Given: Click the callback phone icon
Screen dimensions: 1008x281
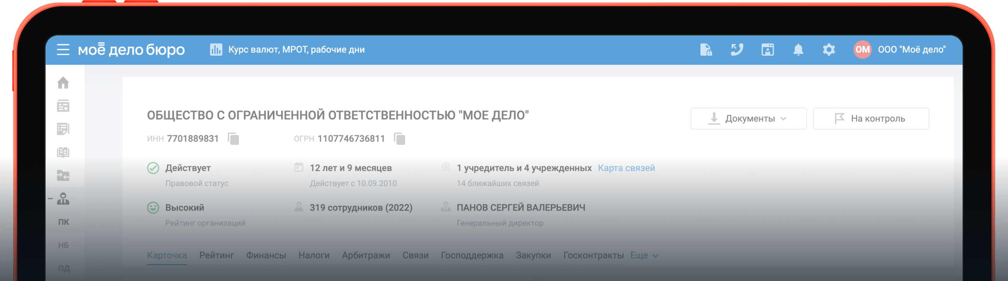Looking at the screenshot, I should pos(736,50).
